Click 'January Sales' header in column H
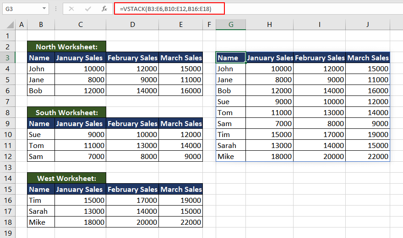This screenshot has height=238, width=403. click(x=270, y=58)
